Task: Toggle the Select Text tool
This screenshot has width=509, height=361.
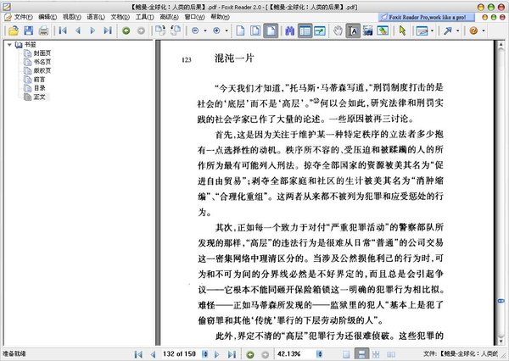Action: [353, 31]
